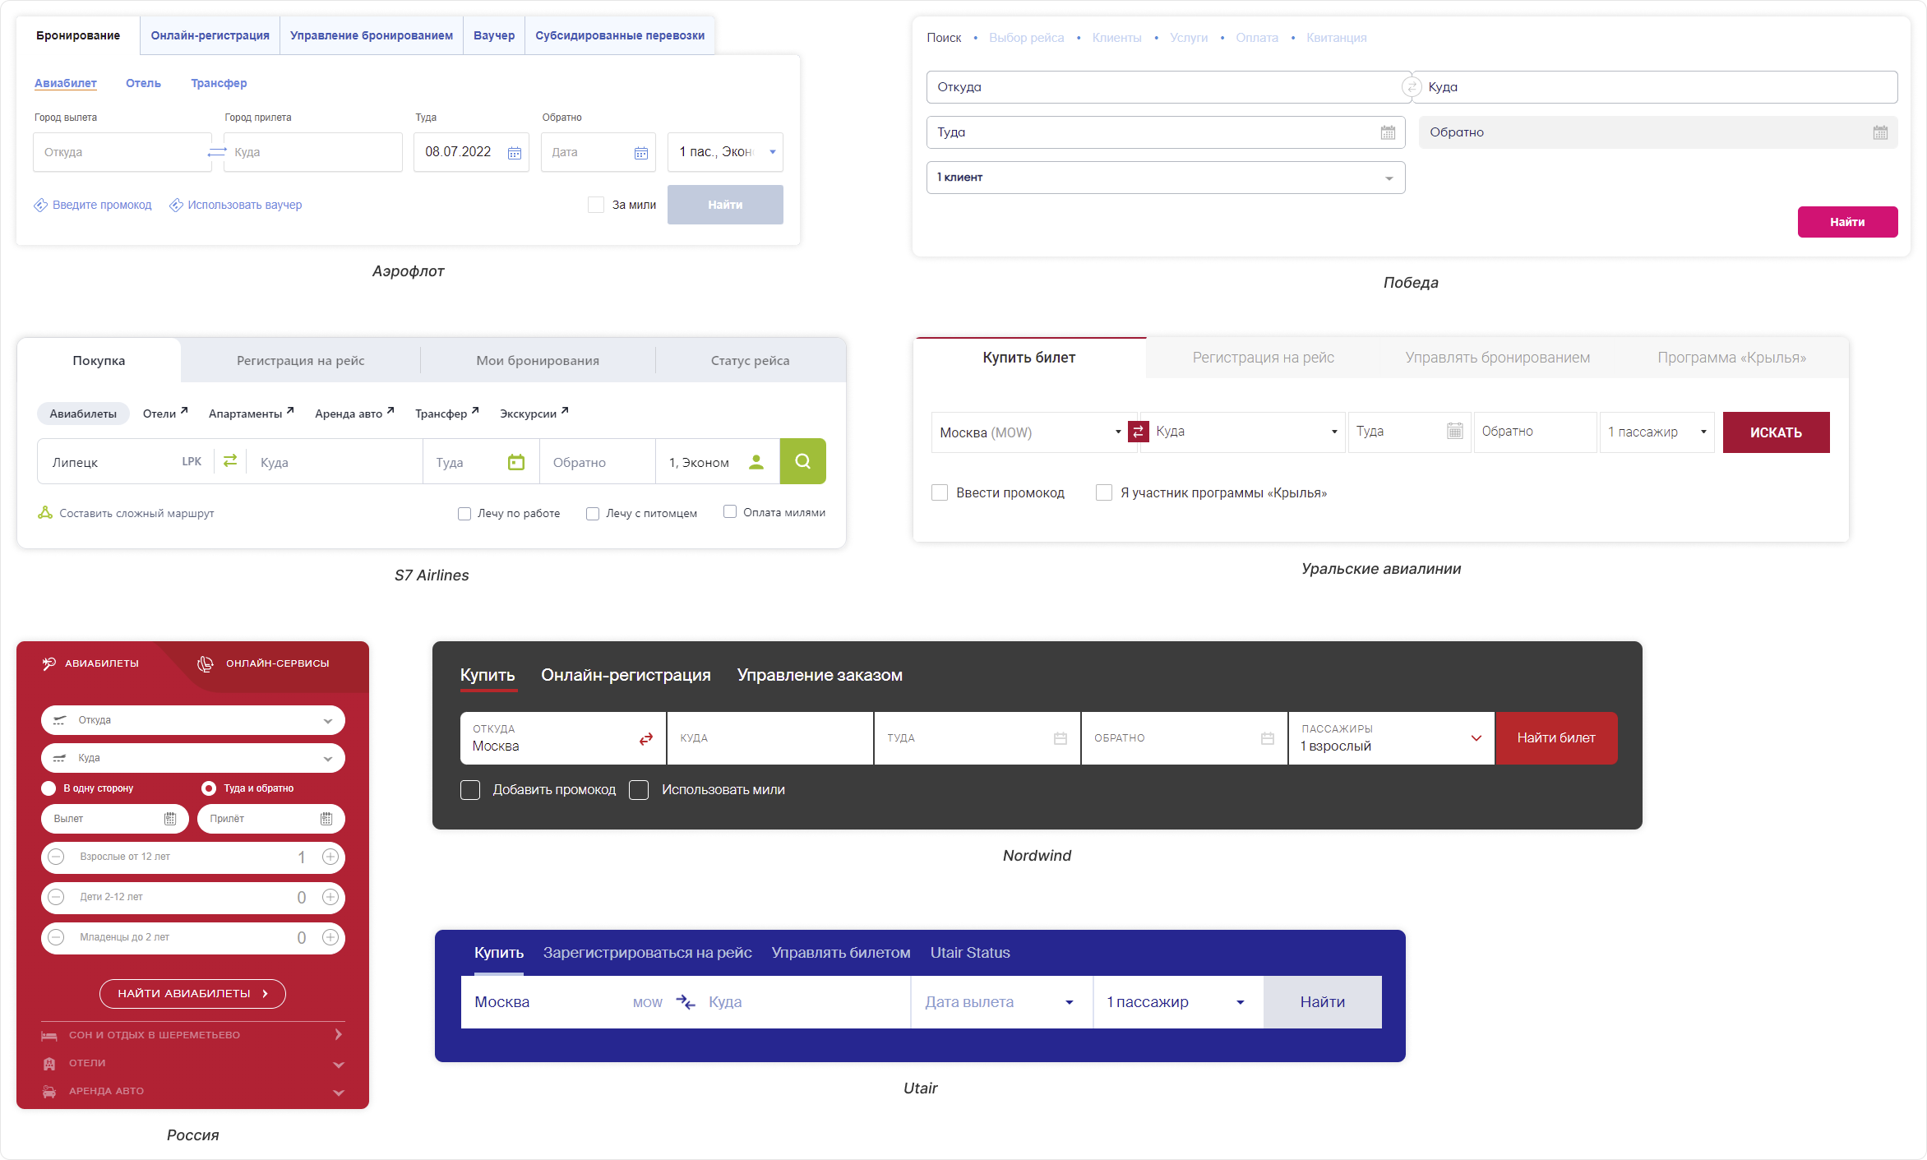Check the За мили checkbox
Viewport: 1927px width, 1160px height.
point(596,205)
